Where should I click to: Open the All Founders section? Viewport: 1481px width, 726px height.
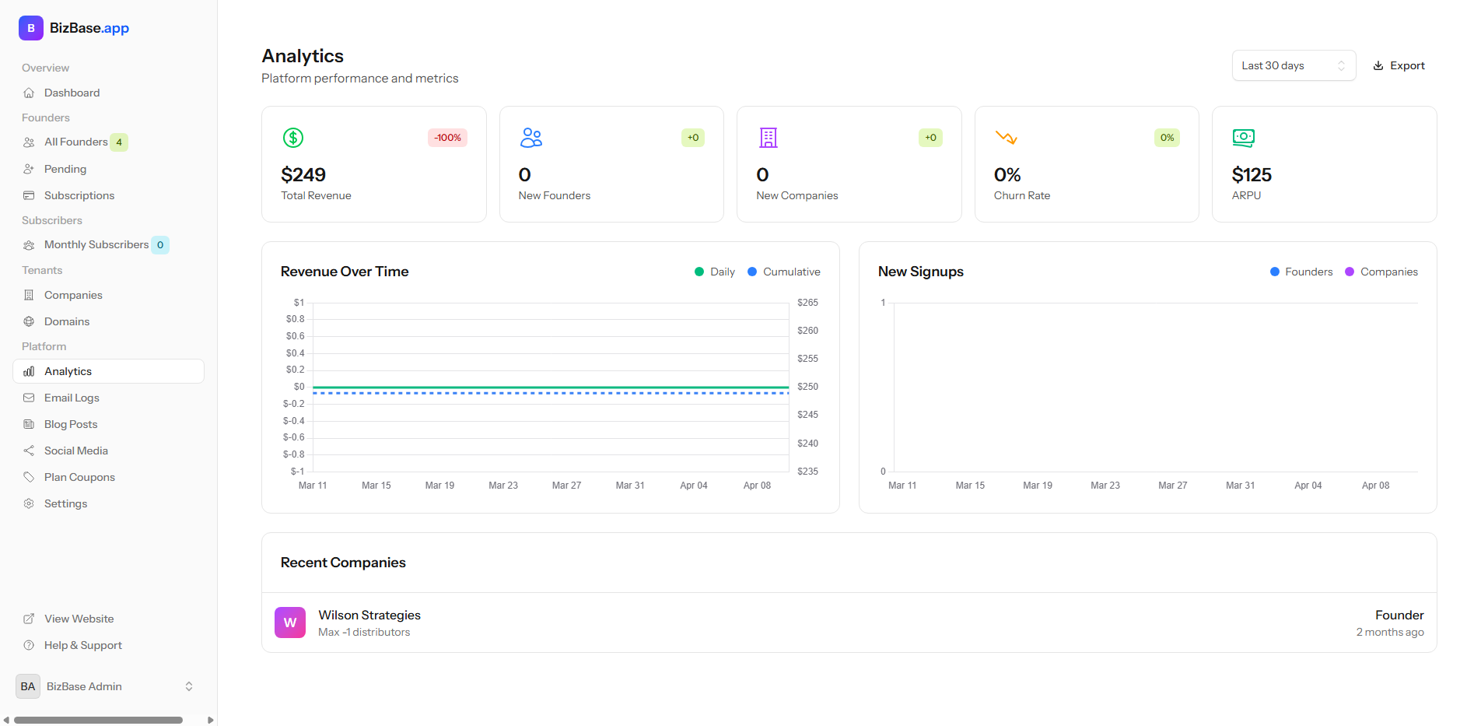[x=75, y=142]
